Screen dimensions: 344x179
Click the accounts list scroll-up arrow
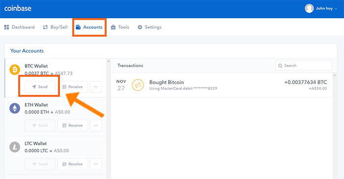tap(108, 61)
